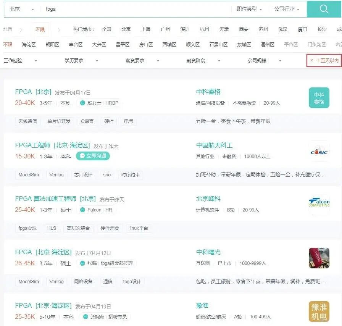Select 杭州 in hot cities
Screen dimensions: 342x326
pos(204,29)
